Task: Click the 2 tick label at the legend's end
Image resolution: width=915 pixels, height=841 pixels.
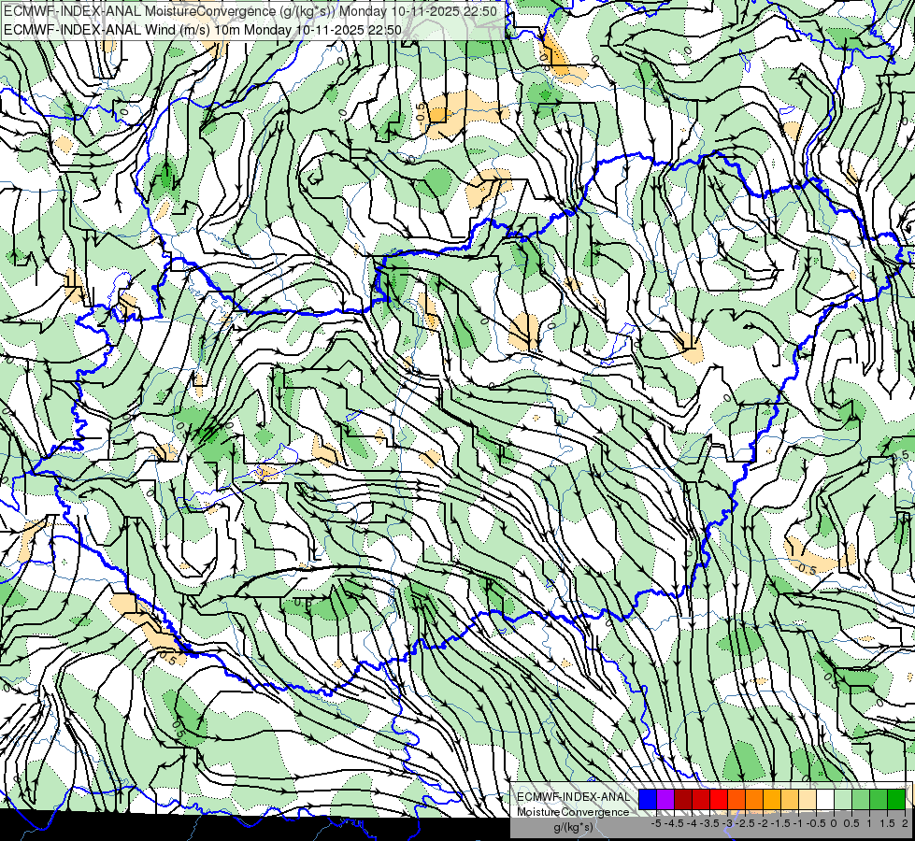Action: click(x=905, y=823)
